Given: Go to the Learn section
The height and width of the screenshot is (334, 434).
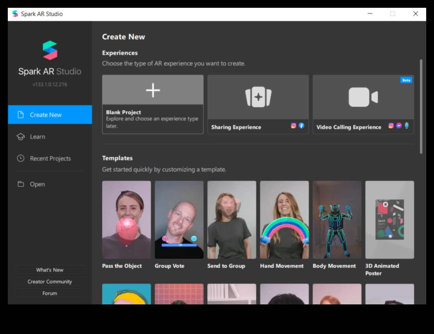Looking at the screenshot, I should pyautogui.click(x=37, y=137).
